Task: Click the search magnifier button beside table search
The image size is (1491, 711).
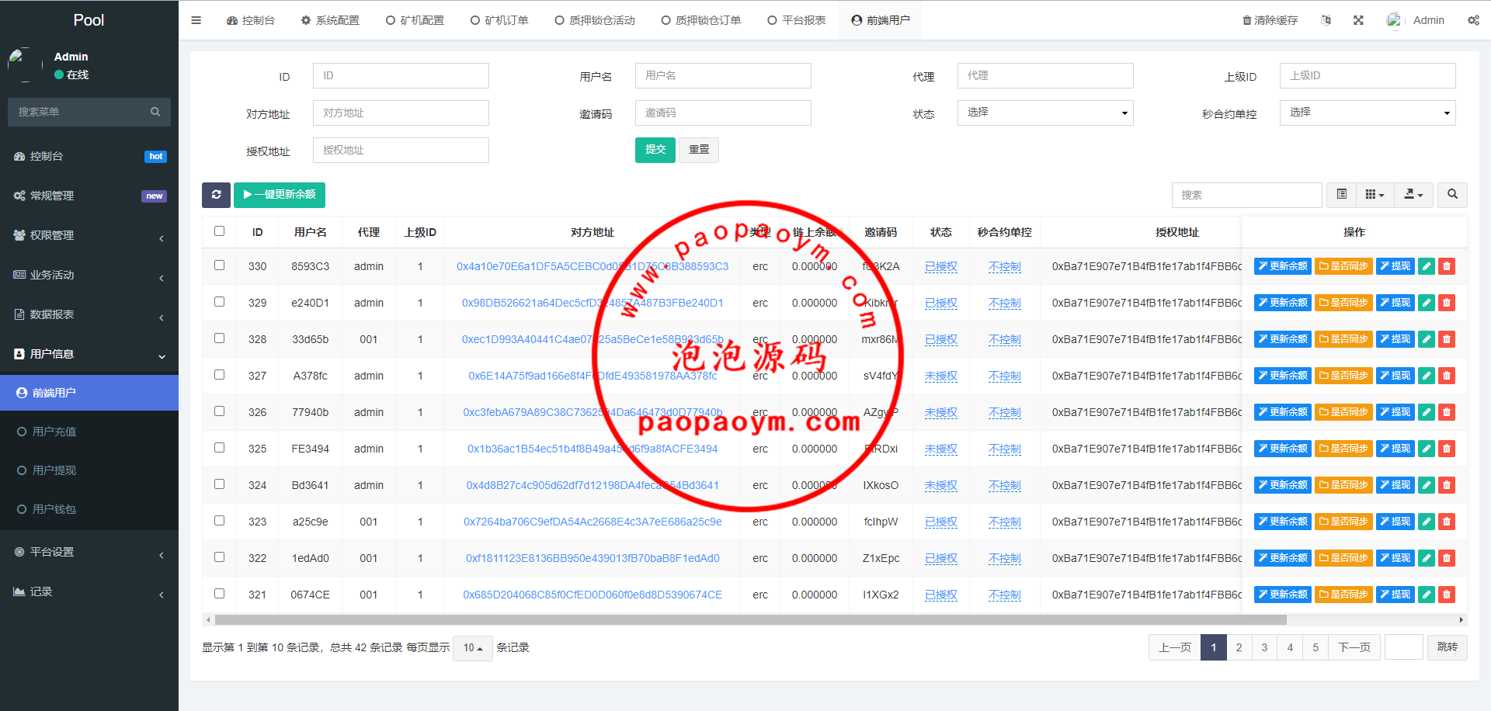Action: pyautogui.click(x=1452, y=195)
